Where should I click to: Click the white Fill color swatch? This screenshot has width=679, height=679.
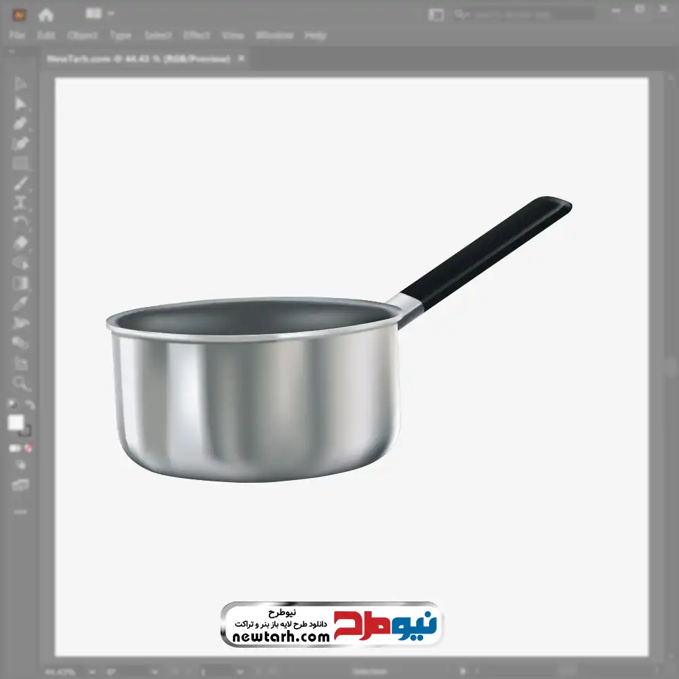[x=16, y=423]
